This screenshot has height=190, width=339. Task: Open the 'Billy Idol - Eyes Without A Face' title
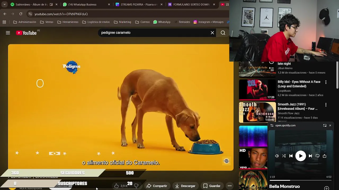tap(299, 84)
